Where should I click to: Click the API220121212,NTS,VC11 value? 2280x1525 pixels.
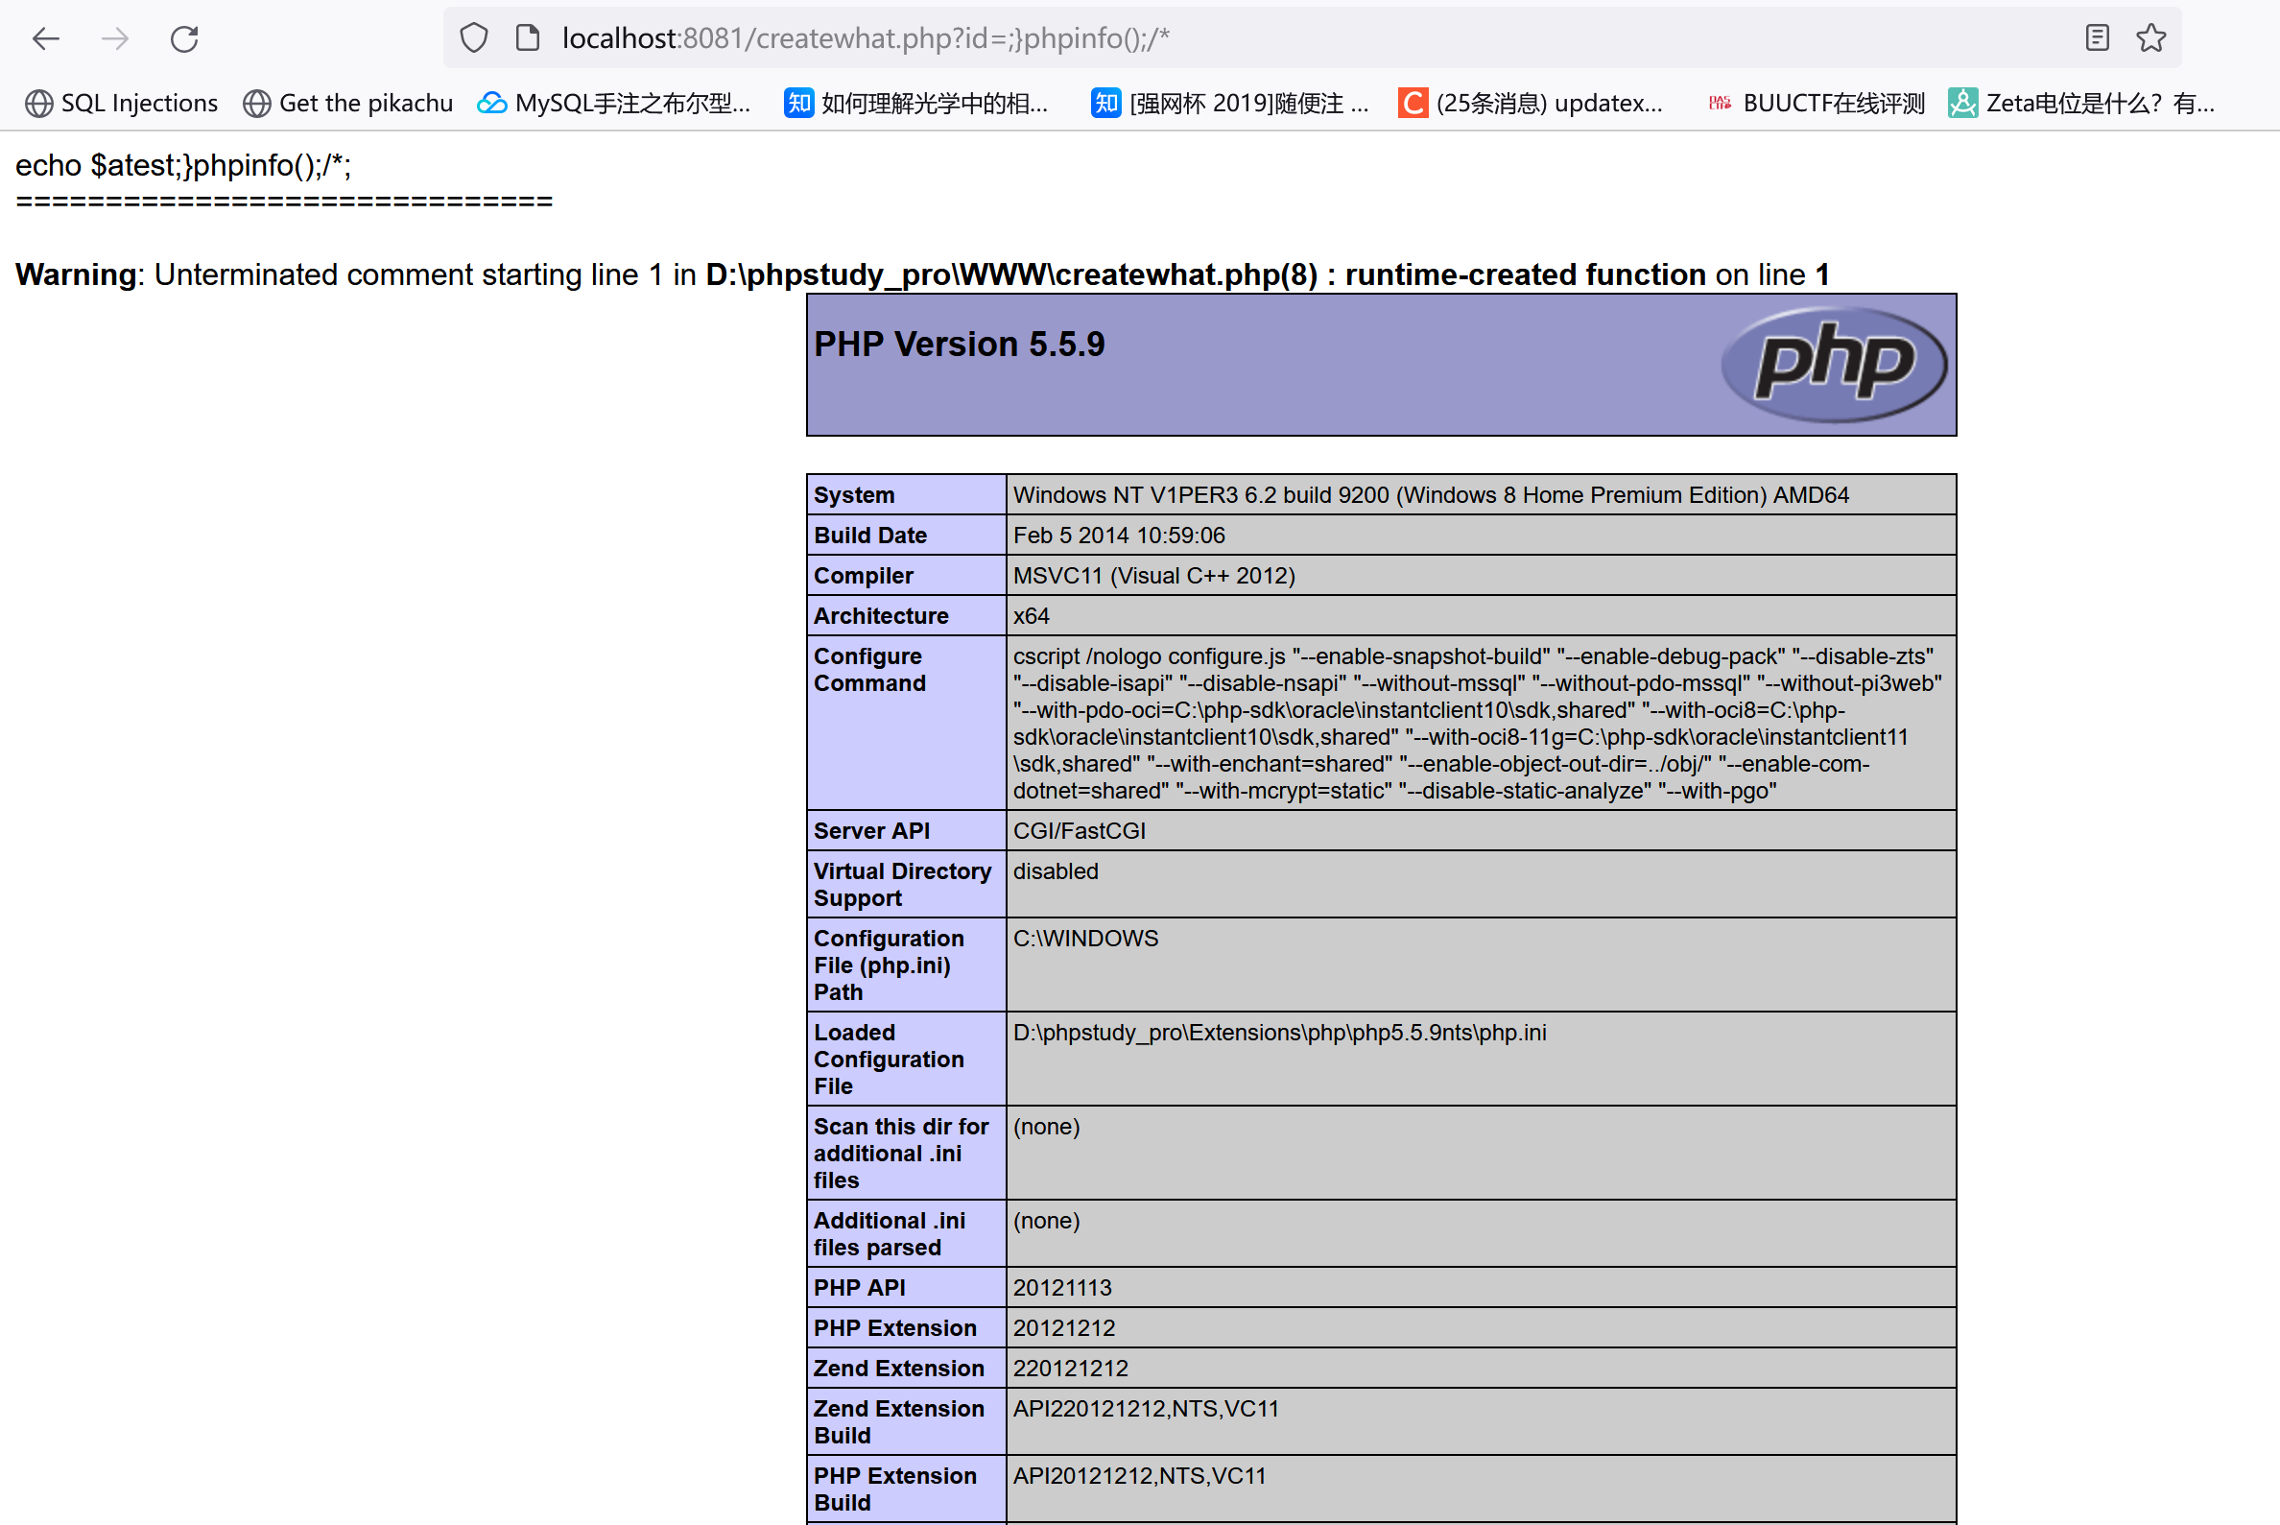pos(1146,1409)
